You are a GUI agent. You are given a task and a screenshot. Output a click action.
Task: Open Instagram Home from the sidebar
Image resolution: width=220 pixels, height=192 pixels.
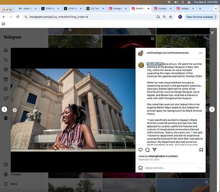click(x=6, y=50)
